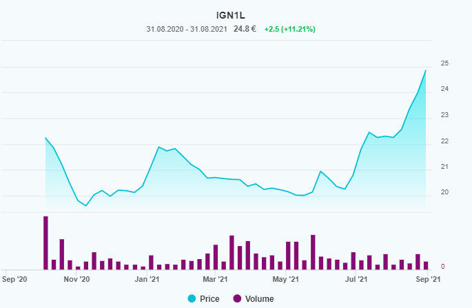Click the 21 price axis label

tap(444, 167)
